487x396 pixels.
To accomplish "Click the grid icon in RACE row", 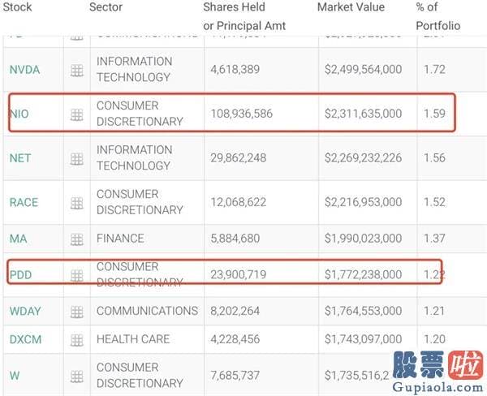I will (77, 204).
